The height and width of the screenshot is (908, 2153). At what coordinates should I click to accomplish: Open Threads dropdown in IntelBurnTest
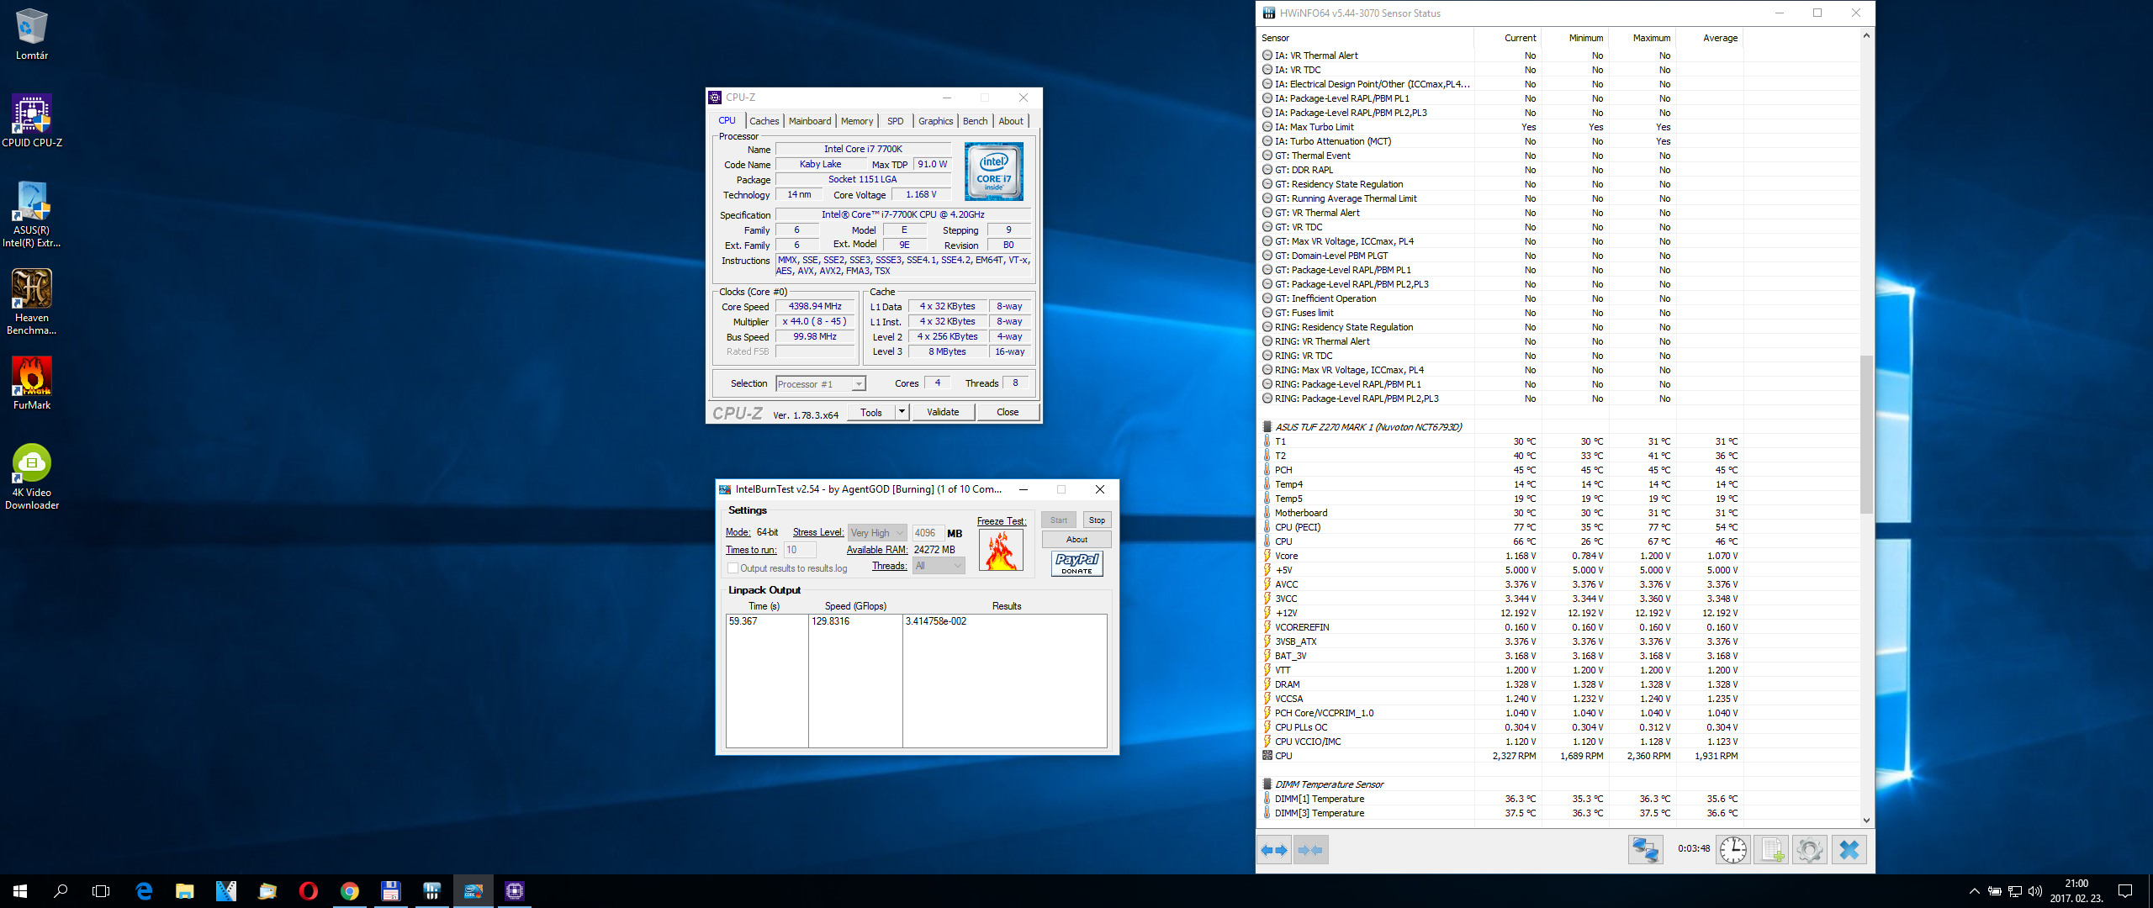pyautogui.click(x=939, y=566)
